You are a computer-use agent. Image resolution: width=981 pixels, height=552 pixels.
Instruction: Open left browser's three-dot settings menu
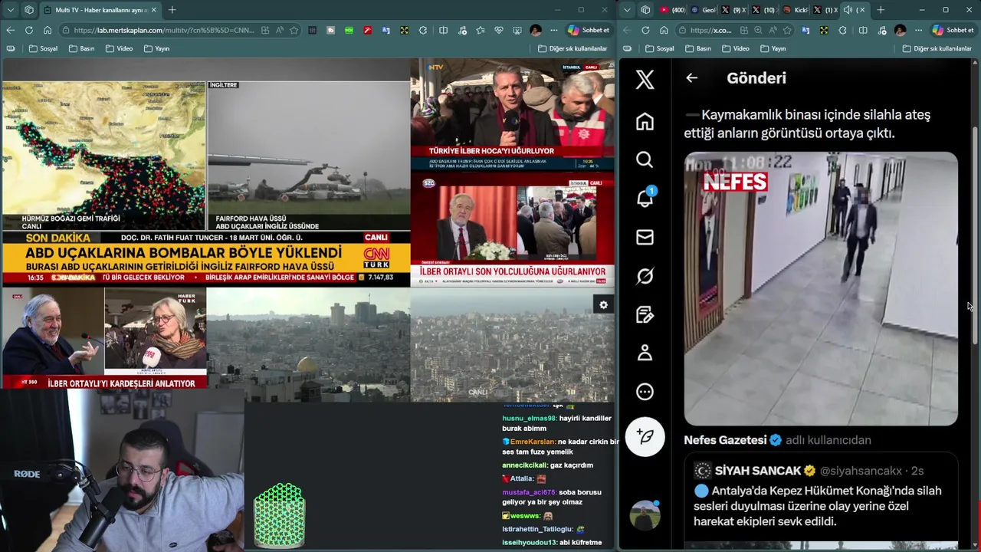[554, 30]
